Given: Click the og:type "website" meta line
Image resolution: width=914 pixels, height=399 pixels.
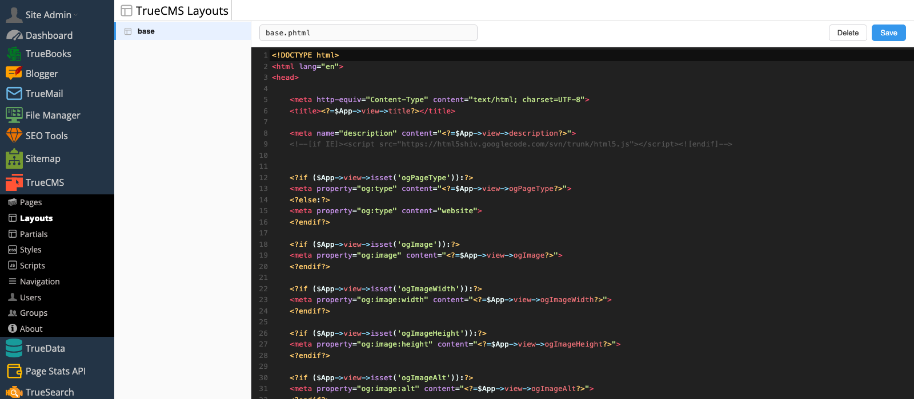Looking at the screenshot, I should pyautogui.click(x=386, y=211).
